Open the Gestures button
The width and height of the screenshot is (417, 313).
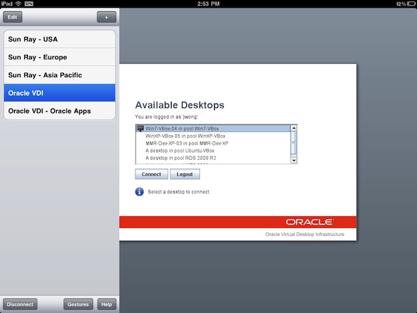pos(78,304)
